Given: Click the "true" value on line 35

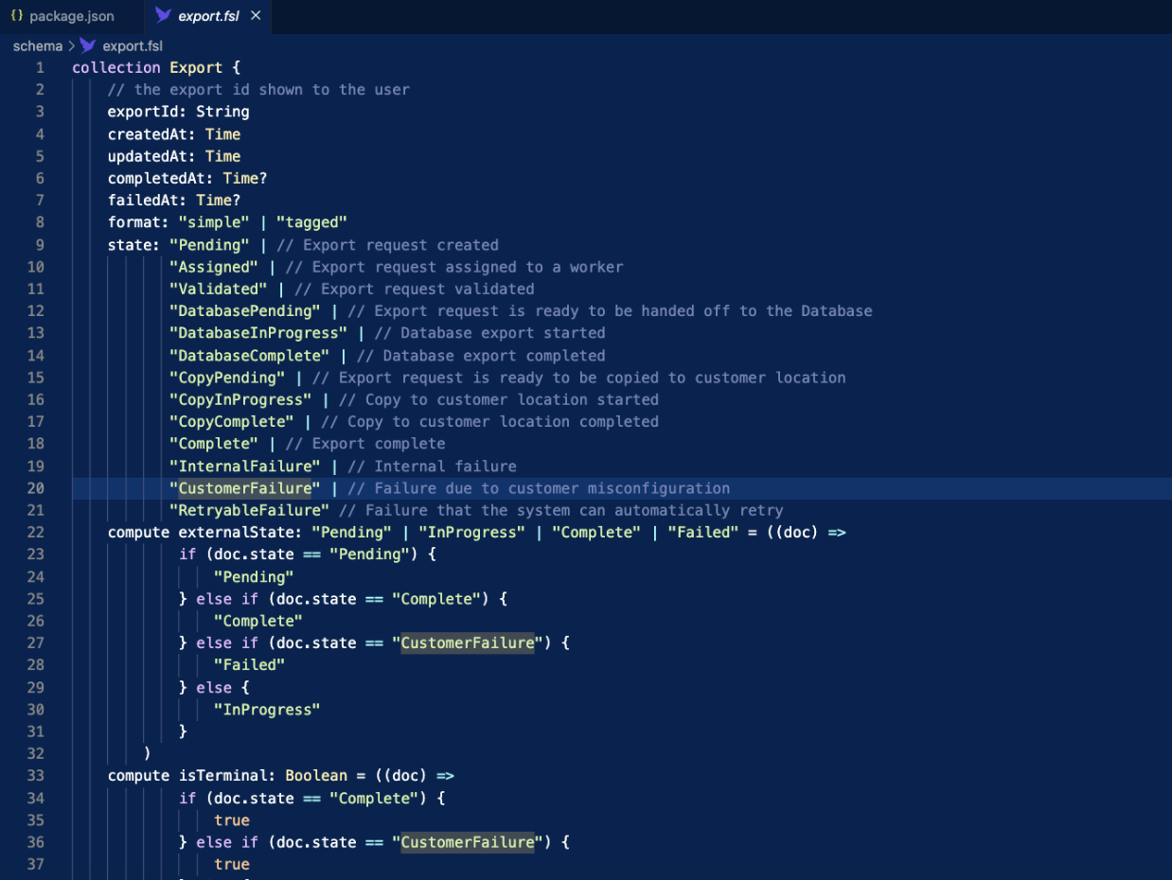Looking at the screenshot, I should (232, 820).
